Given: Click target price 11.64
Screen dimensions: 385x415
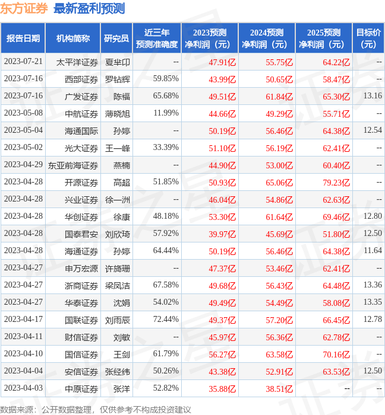Looking at the screenshot, I should pyautogui.click(x=373, y=251).
